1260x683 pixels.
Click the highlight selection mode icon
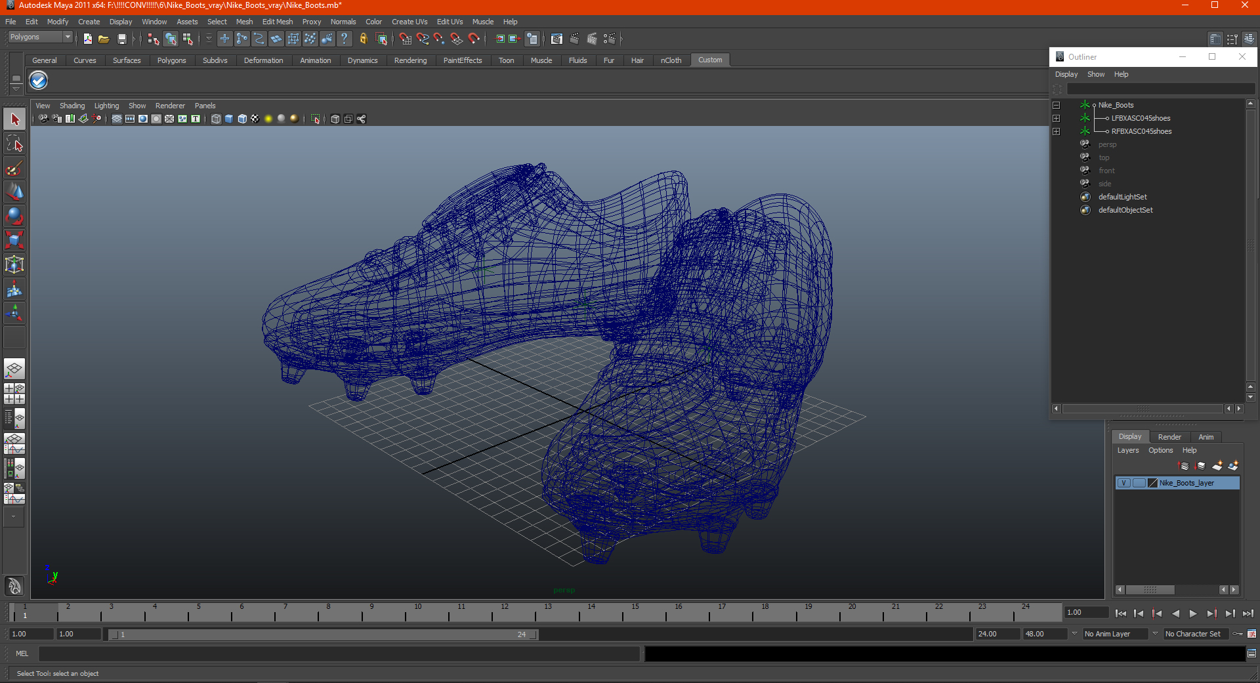pos(381,39)
